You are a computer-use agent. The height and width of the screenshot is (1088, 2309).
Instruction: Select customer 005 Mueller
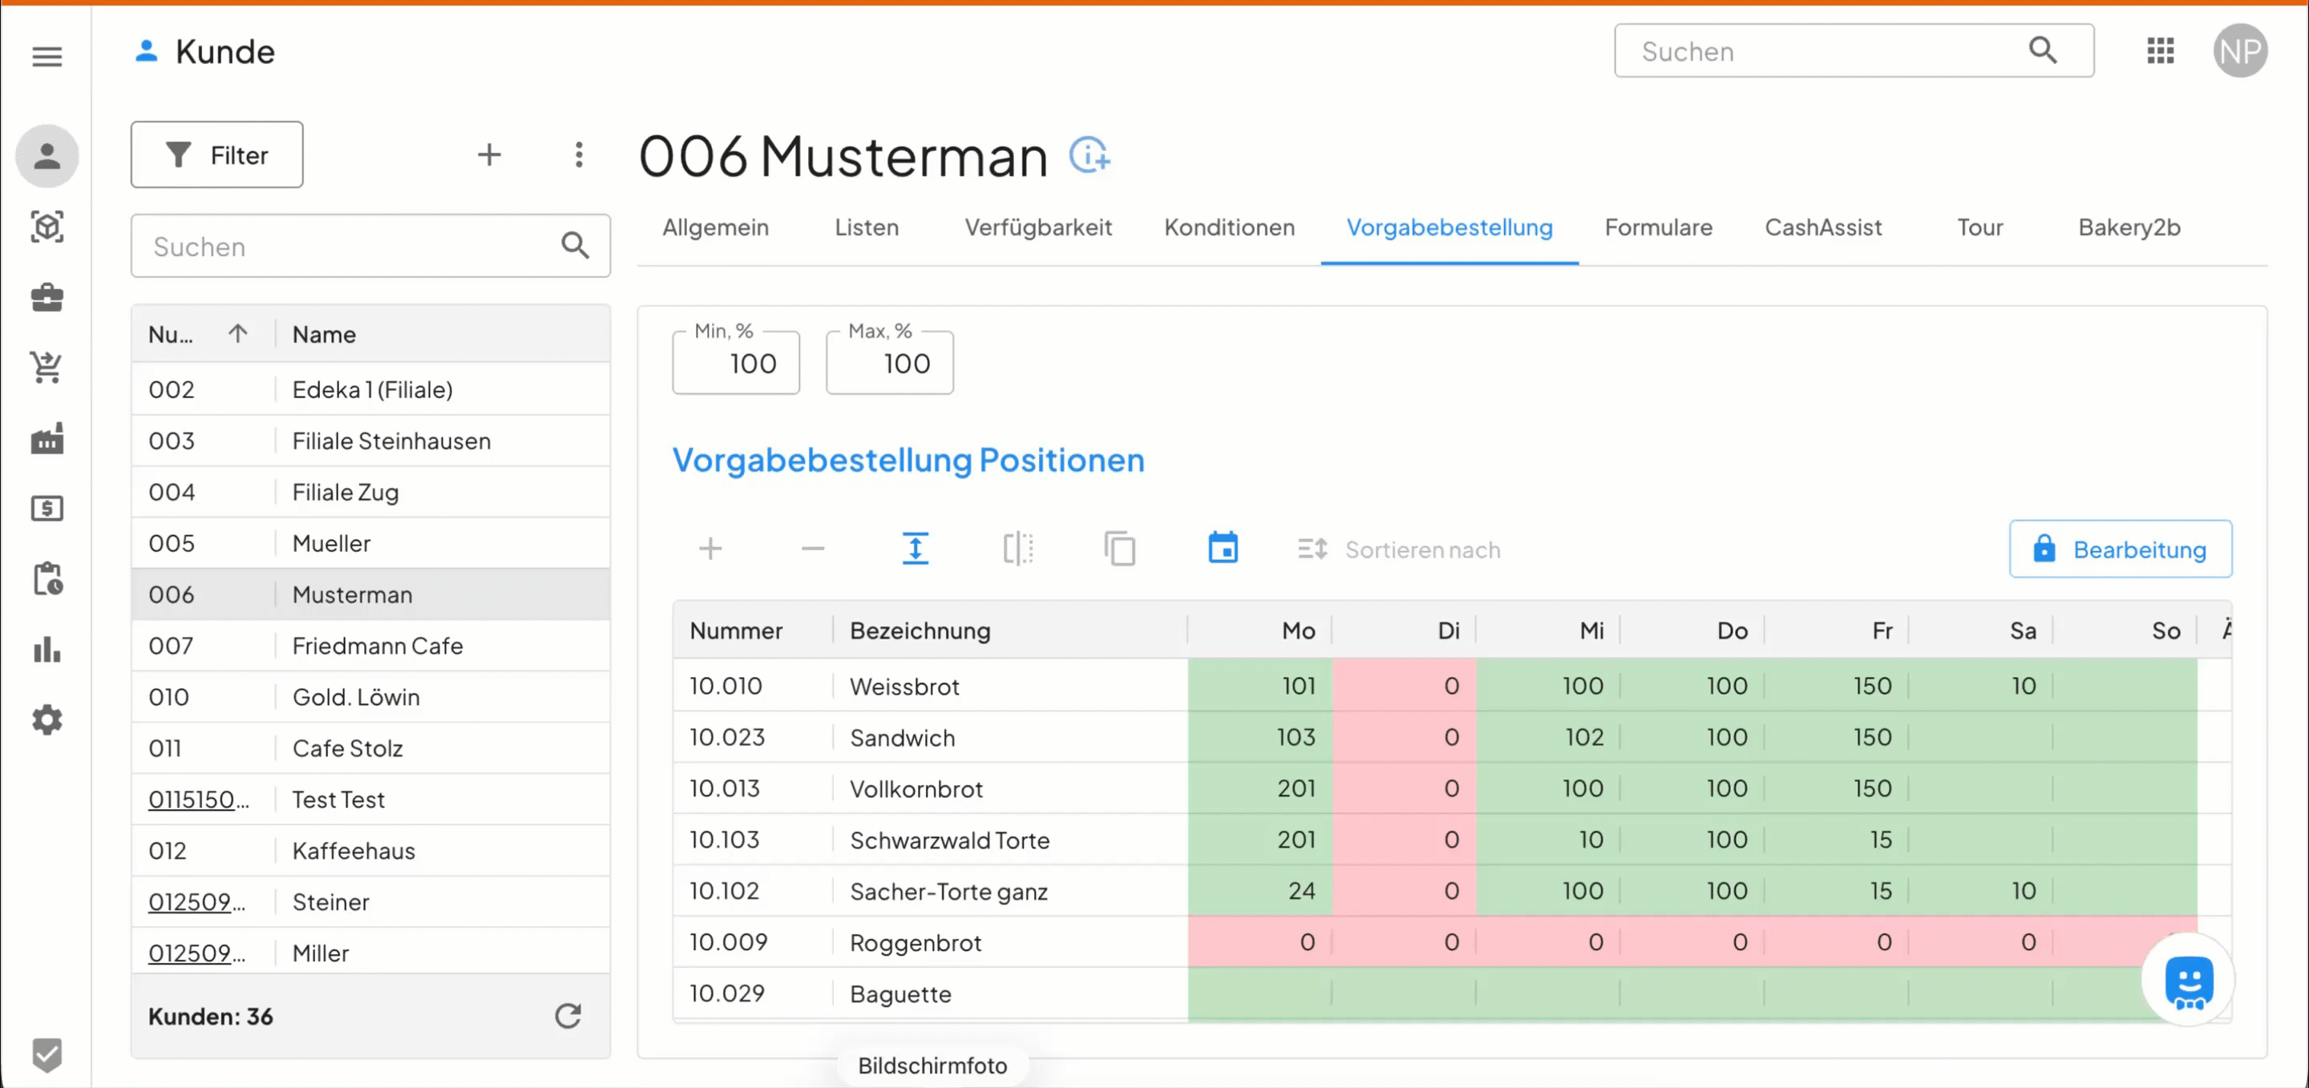click(370, 542)
